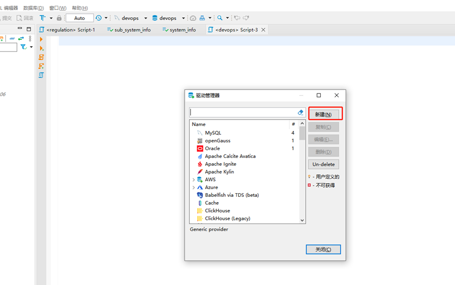
Task: Click the 编辑(E)... button
Action: (323, 139)
